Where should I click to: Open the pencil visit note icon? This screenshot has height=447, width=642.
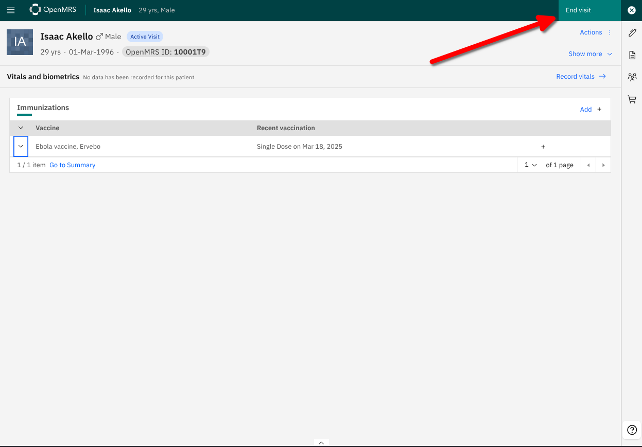[632, 33]
